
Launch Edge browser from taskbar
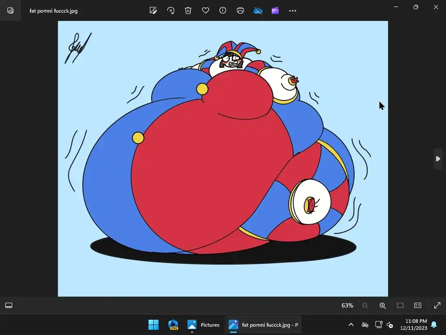(x=173, y=325)
